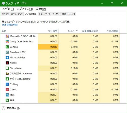127x113 pixels.
Task: Open the 表示(V) menu
Action: click(41, 9)
